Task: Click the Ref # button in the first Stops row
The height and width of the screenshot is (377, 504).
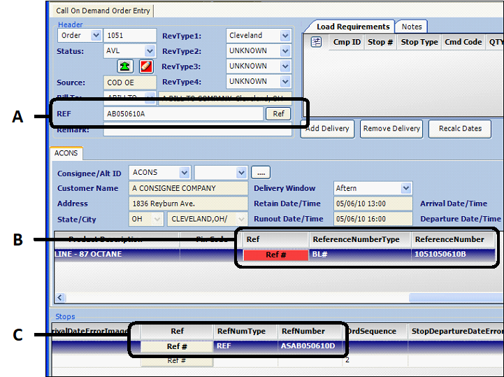Action: pos(177,346)
